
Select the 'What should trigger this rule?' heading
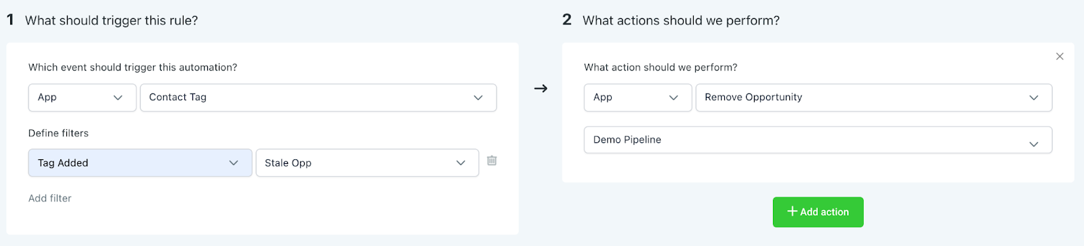click(x=112, y=20)
